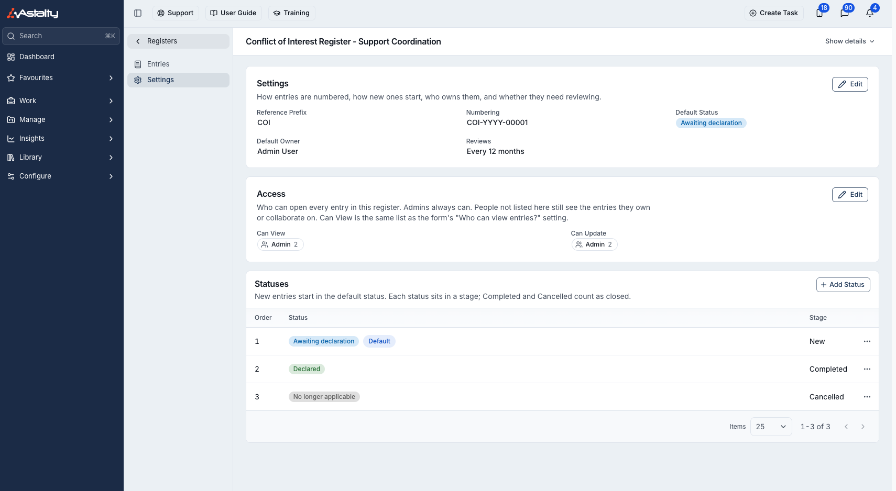Screen dimensions: 896x491
Task: Click the Stage column header
Action: click(818, 318)
